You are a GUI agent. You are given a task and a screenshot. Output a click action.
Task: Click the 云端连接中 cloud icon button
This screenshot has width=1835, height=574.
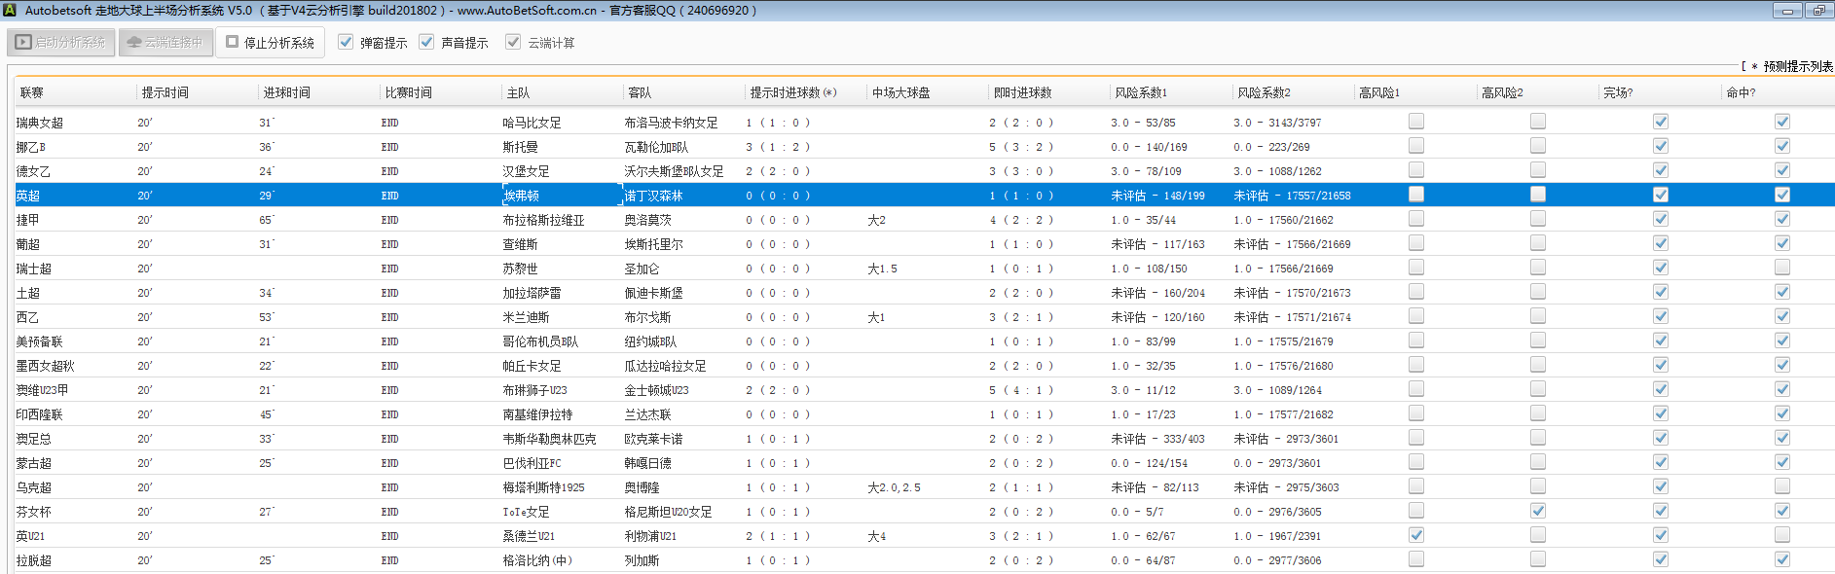point(165,43)
